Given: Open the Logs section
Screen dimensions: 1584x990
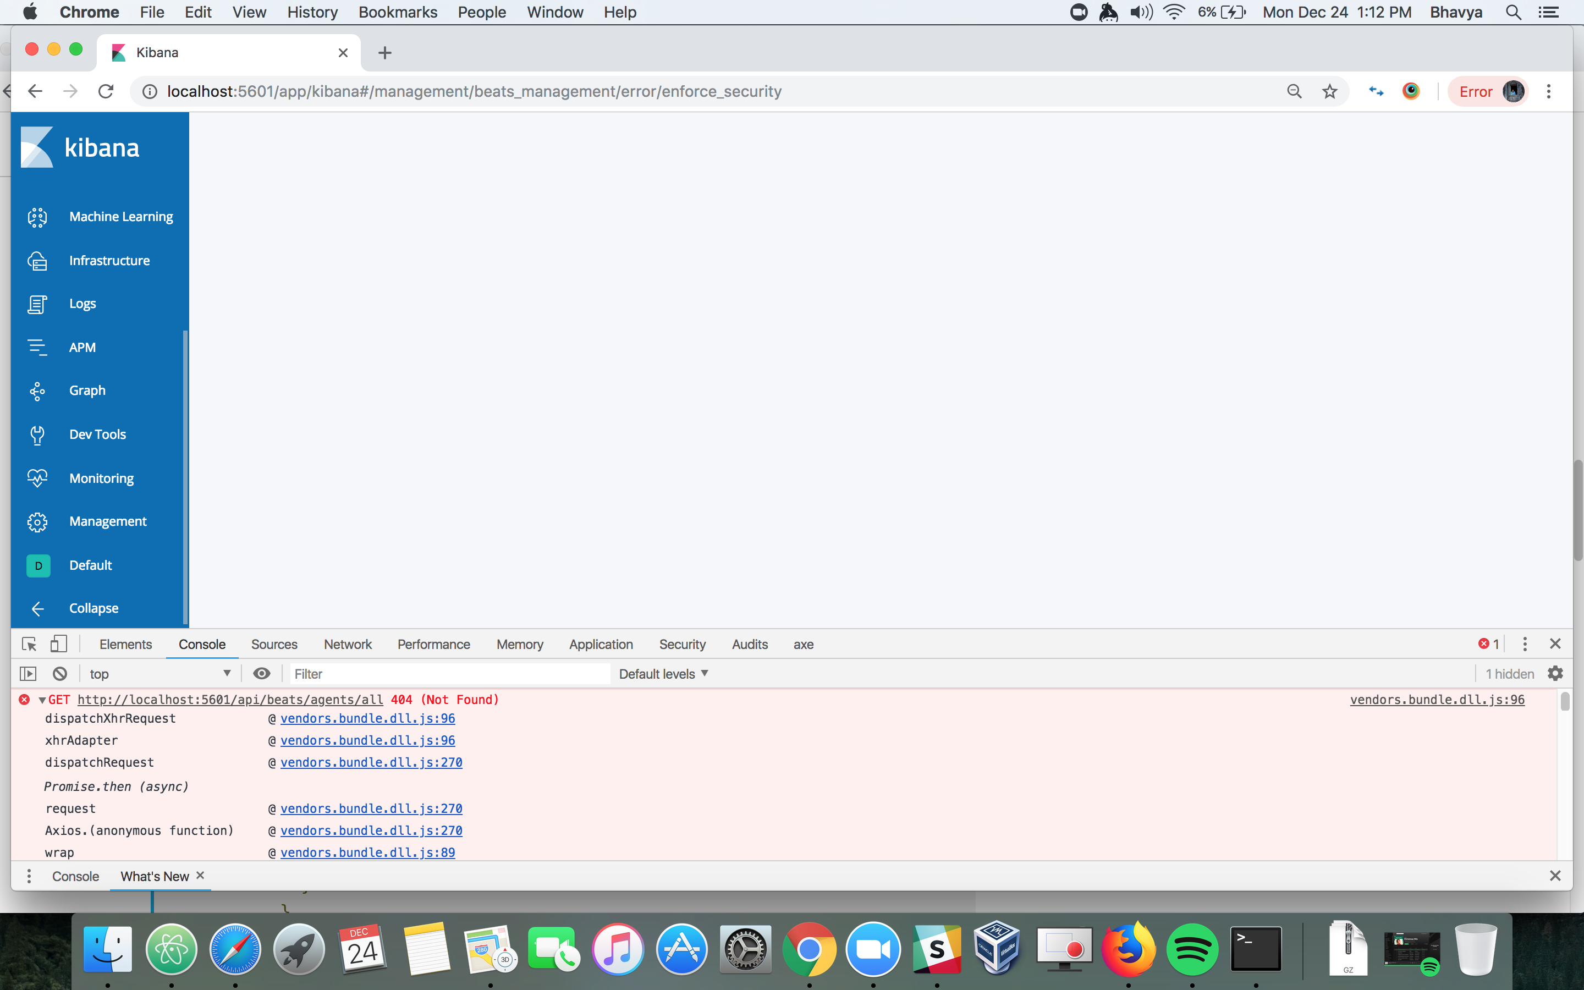Looking at the screenshot, I should coord(82,302).
